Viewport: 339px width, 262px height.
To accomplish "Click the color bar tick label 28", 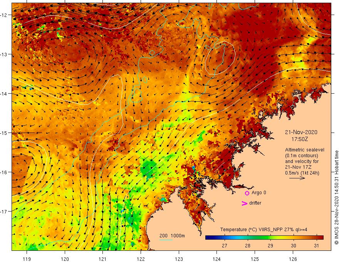I will [x=248, y=245].
